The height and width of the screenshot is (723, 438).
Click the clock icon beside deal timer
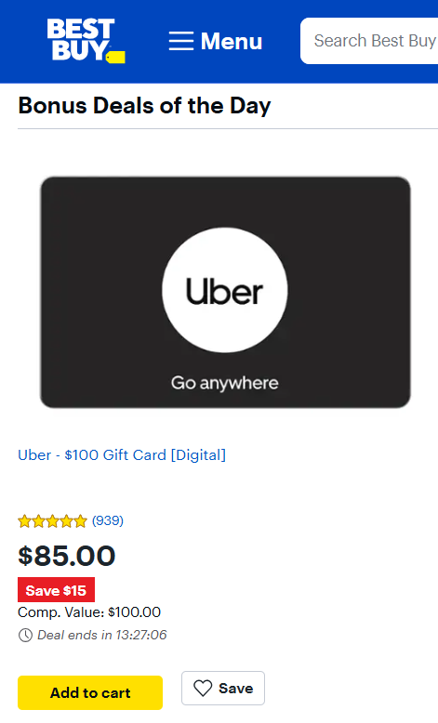pos(25,635)
